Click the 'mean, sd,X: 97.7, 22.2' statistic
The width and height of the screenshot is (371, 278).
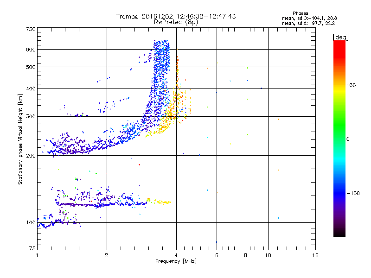(308, 23)
